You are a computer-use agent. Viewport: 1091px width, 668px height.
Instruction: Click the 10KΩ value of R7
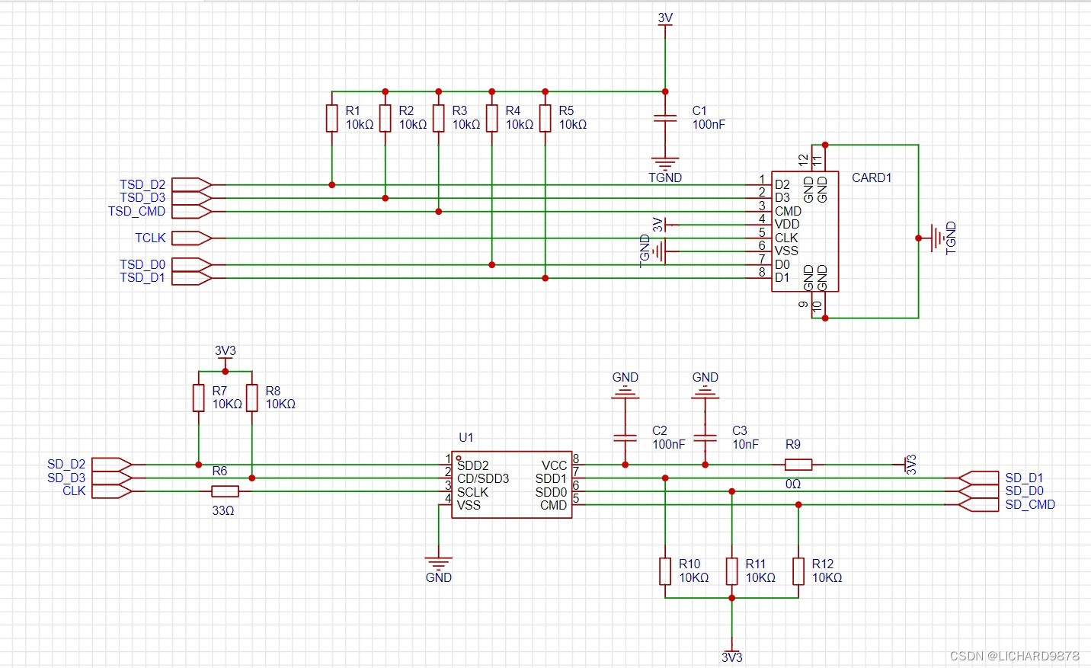(227, 404)
